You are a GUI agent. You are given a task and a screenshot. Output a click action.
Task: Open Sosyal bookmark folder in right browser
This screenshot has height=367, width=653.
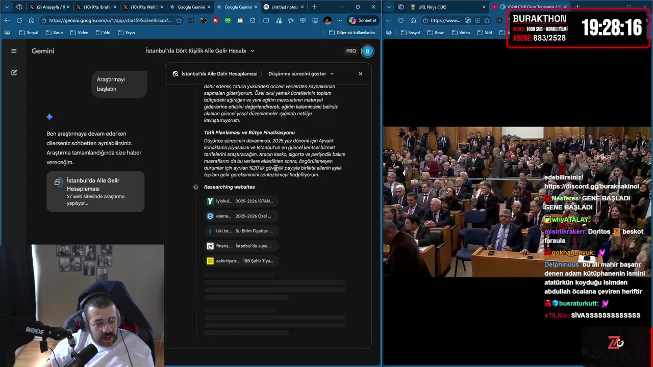coord(411,33)
